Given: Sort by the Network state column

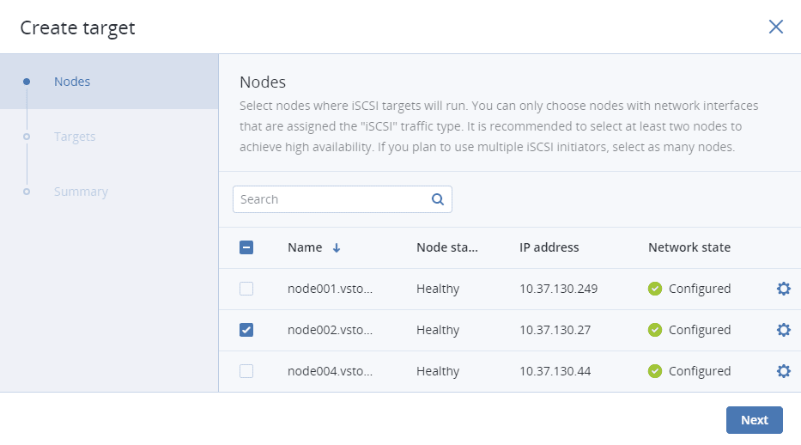Looking at the screenshot, I should coord(689,247).
